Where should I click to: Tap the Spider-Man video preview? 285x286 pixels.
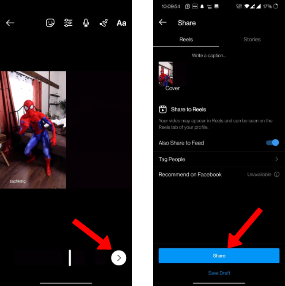click(x=33, y=130)
